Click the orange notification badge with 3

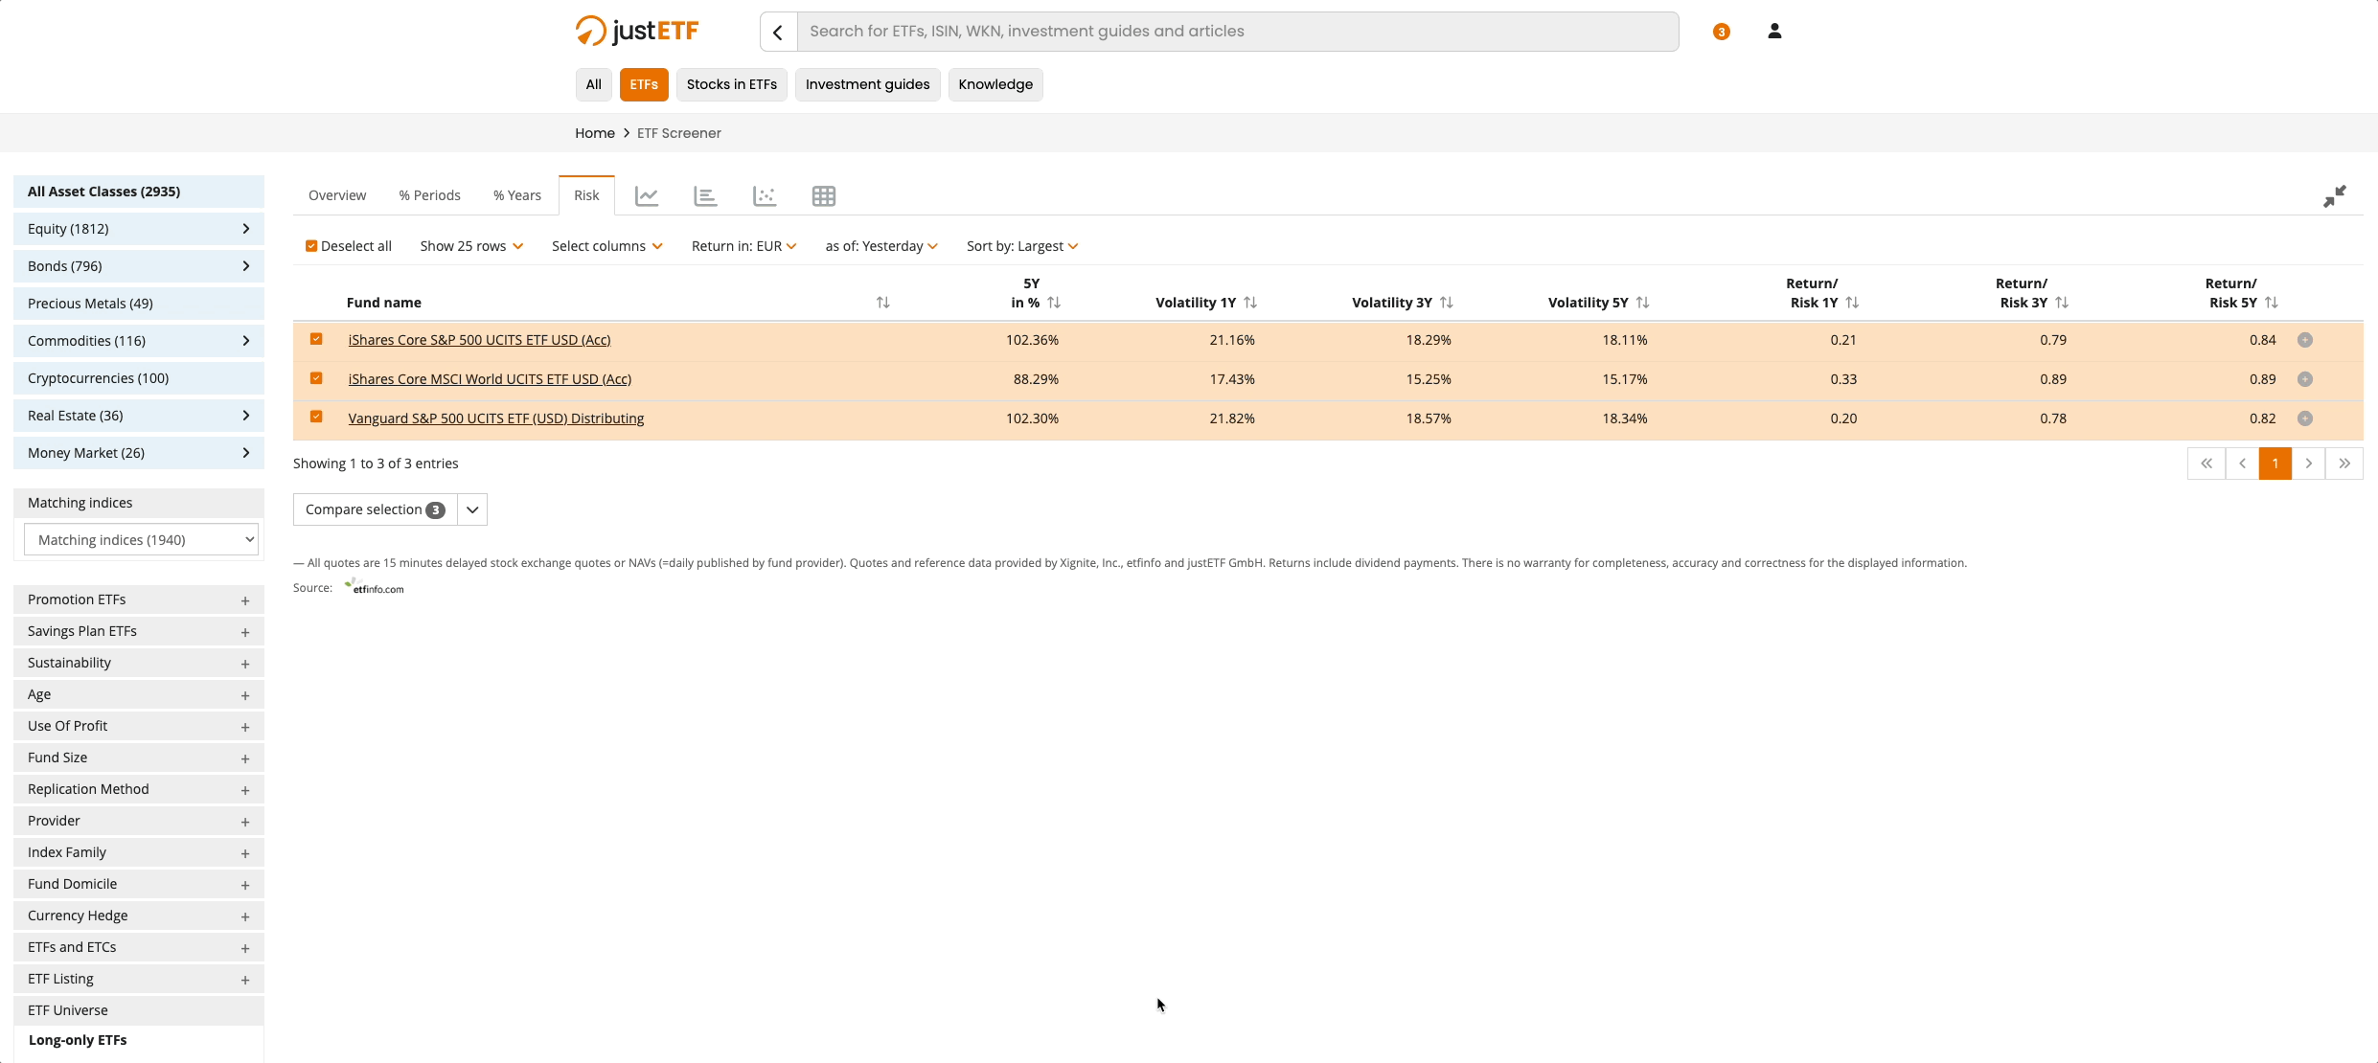pos(1721,32)
